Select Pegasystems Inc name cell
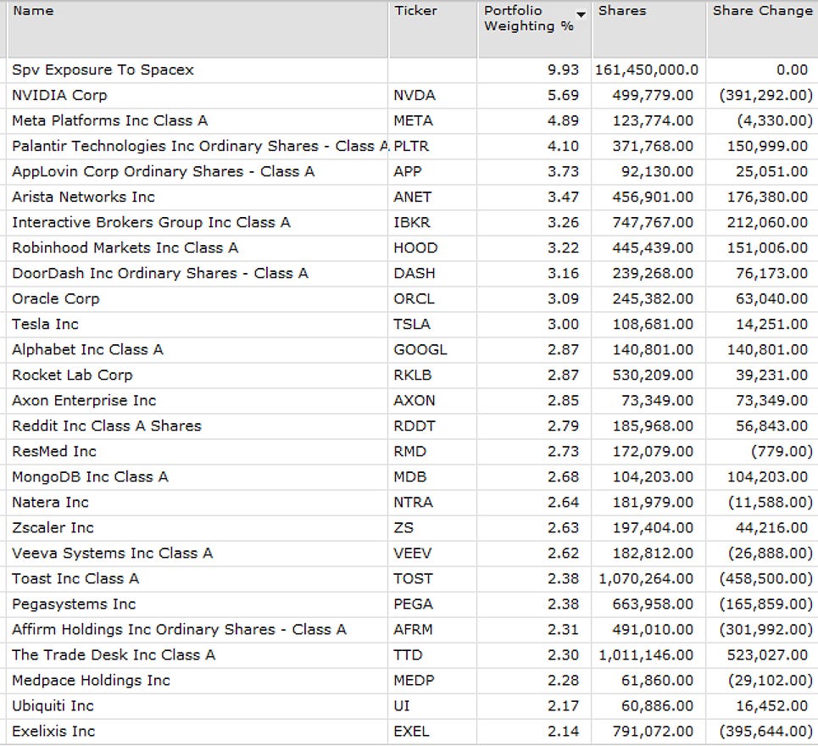 click(74, 604)
